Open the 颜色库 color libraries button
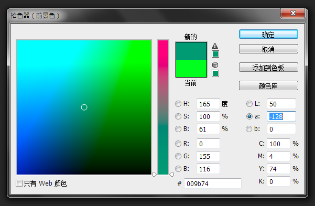The image size is (315, 206). coord(268,86)
